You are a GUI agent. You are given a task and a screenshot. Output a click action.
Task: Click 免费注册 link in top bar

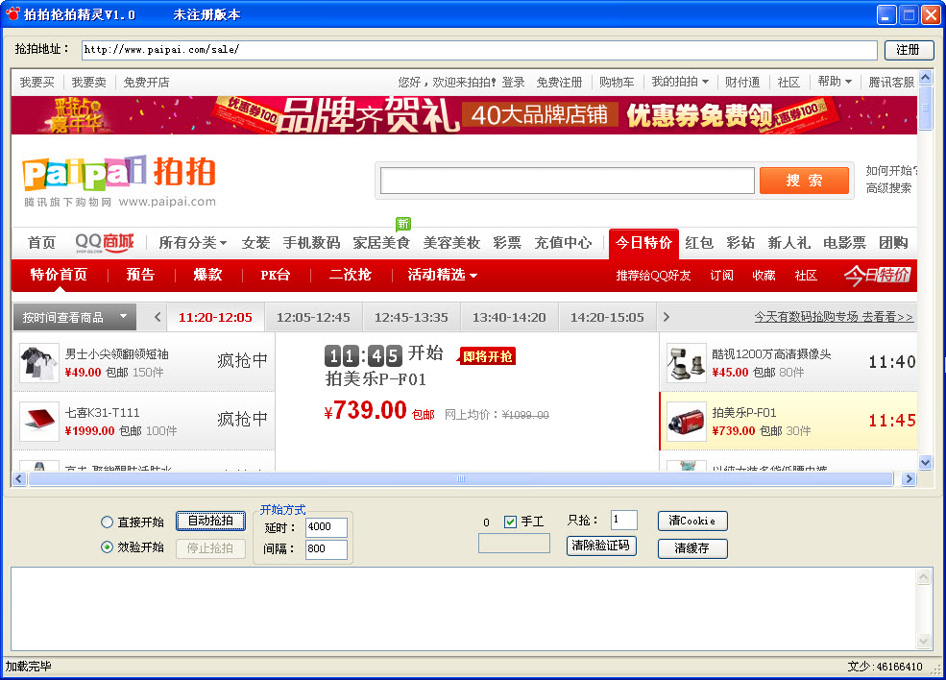[559, 82]
